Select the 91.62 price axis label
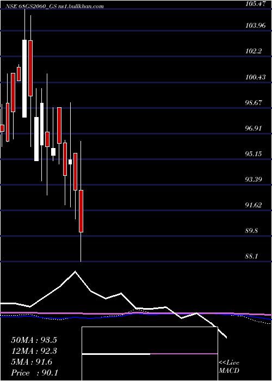 254,205
